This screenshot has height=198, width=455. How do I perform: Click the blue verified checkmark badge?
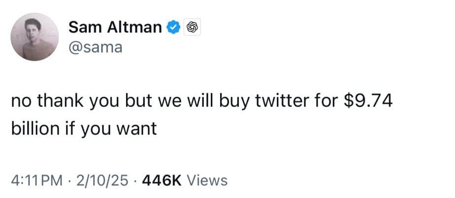pos(173,28)
